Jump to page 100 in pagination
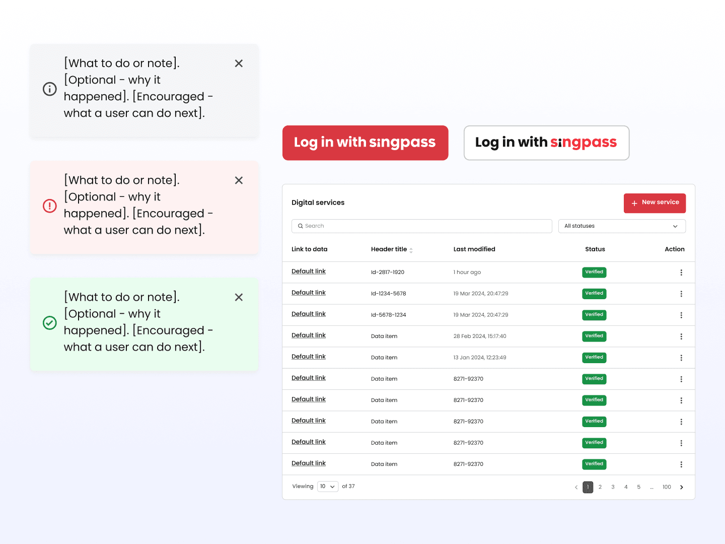The height and width of the screenshot is (544, 725). click(667, 487)
